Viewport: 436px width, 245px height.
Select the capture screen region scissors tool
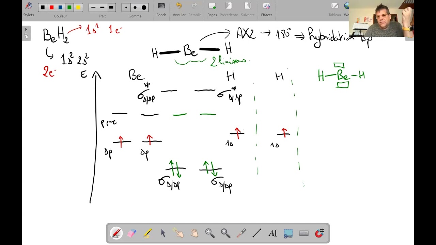point(288,233)
